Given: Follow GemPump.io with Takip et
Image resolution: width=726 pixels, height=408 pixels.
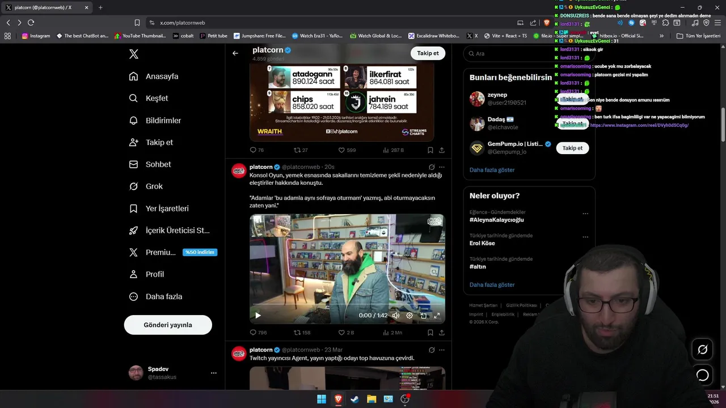Looking at the screenshot, I should click(572, 148).
